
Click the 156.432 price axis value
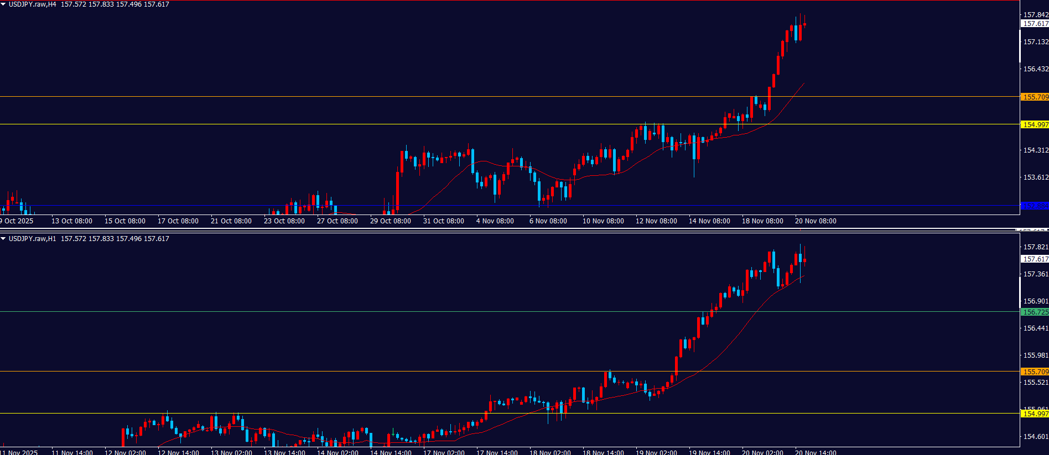coord(1035,69)
